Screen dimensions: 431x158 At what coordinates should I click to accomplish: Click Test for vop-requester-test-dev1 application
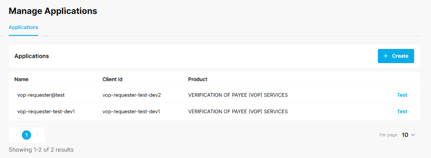tap(402, 111)
